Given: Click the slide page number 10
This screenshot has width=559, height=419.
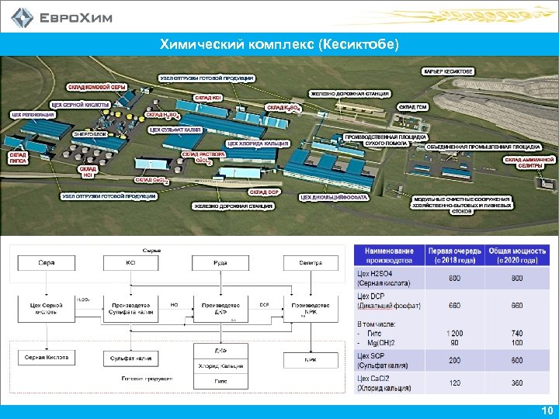Looking at the screenshot, I should [547, 410].
